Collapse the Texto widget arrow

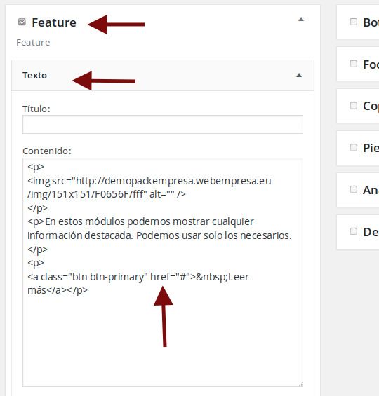299,75
